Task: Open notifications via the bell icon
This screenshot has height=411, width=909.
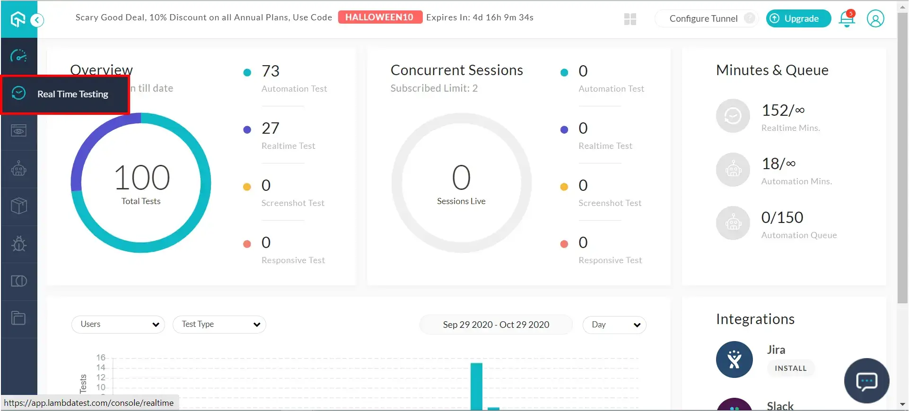Action: 846,19
